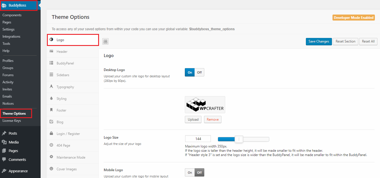Click the Logo Size value field

198,139
